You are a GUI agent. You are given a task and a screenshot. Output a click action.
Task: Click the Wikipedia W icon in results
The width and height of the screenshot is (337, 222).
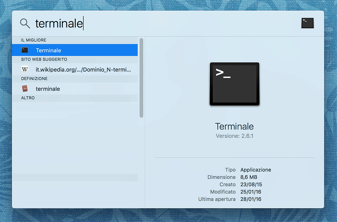point(25,69)
